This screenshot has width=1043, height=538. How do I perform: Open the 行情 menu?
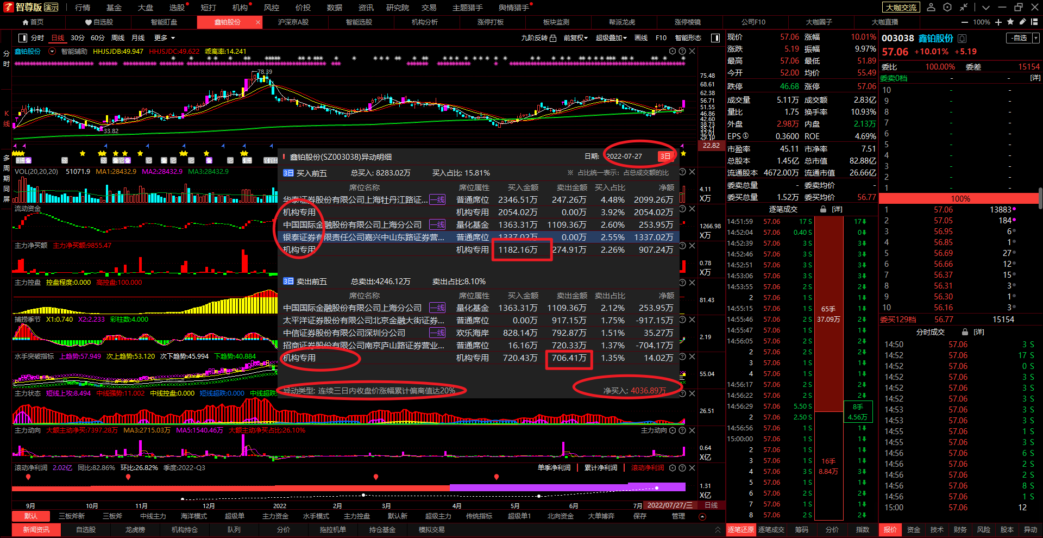tap(83, 8)
